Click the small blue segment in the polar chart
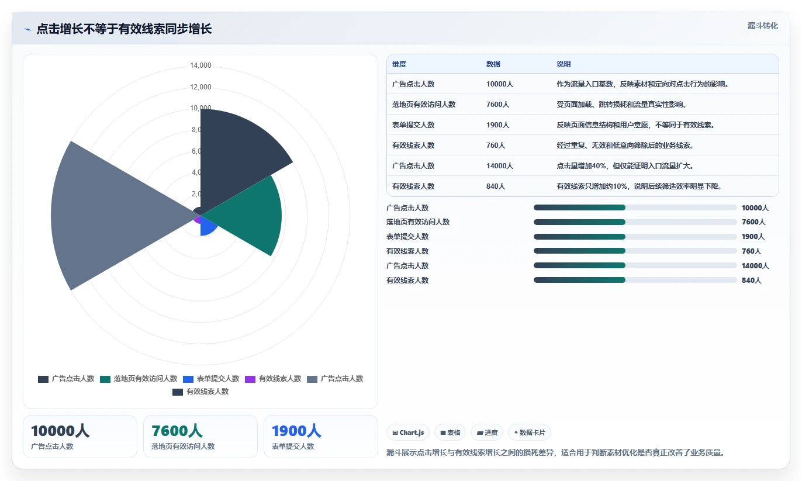Image resolution: width=802 pixels, height=481 pixels. pyautogui.click(x=208, y=227)
